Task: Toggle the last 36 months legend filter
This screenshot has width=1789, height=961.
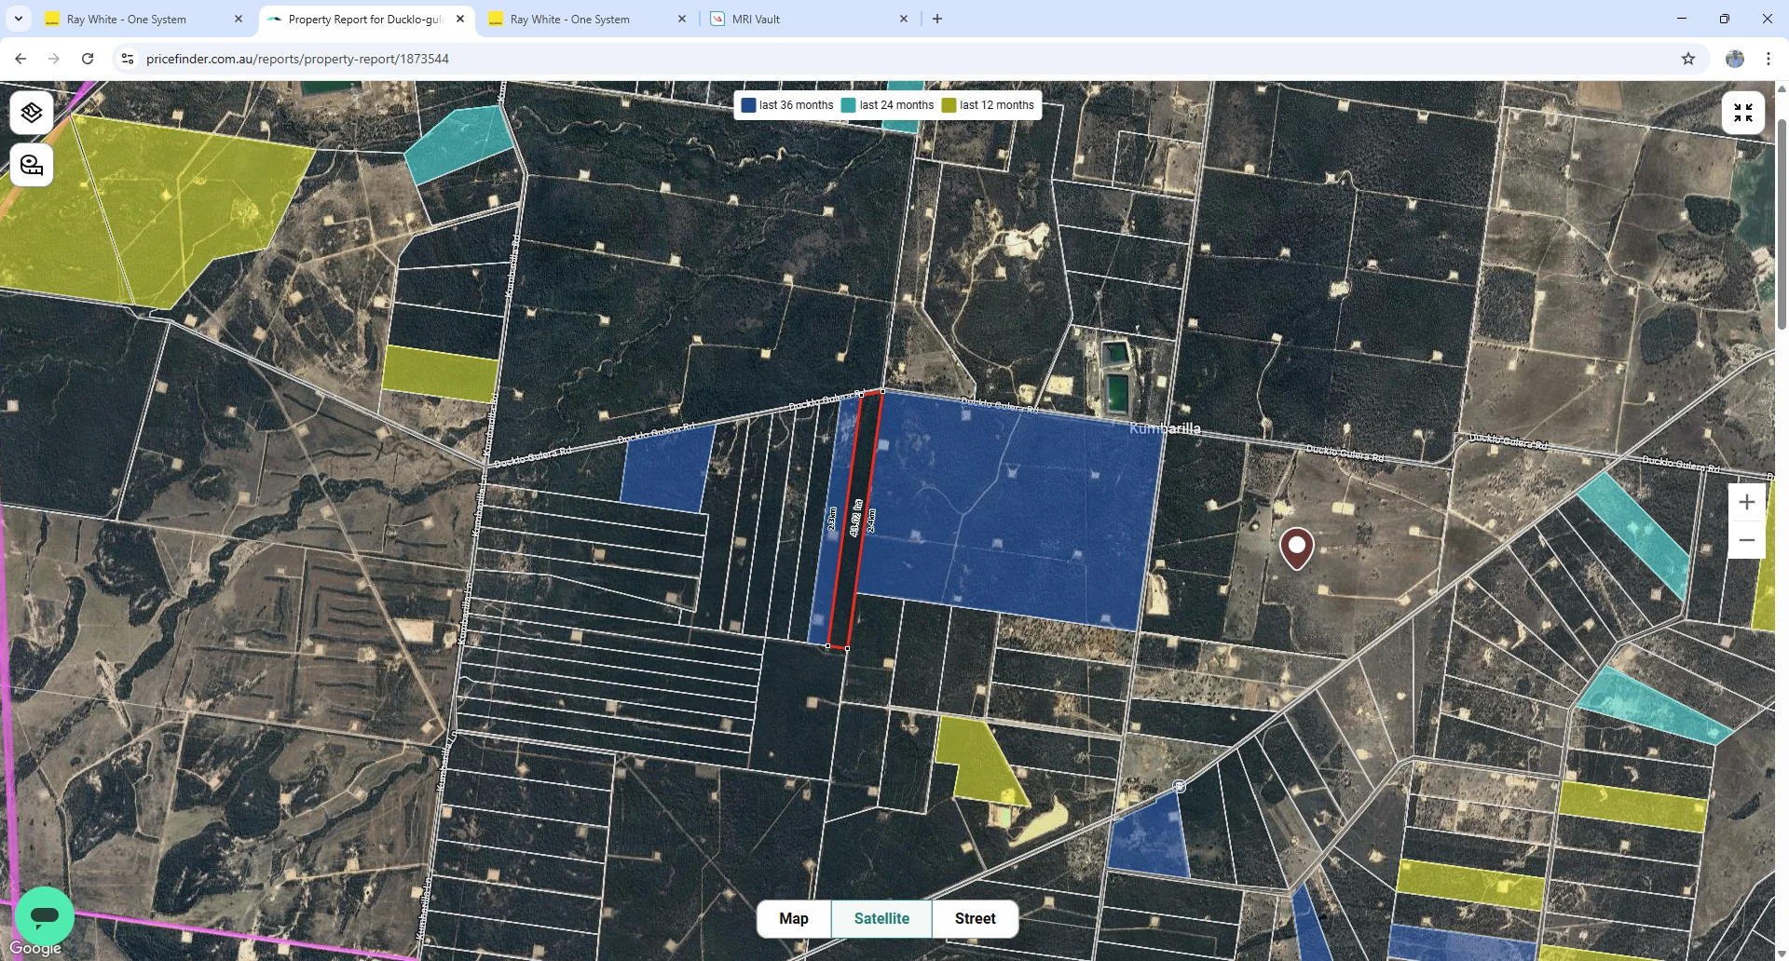Action: pos(798,104)
